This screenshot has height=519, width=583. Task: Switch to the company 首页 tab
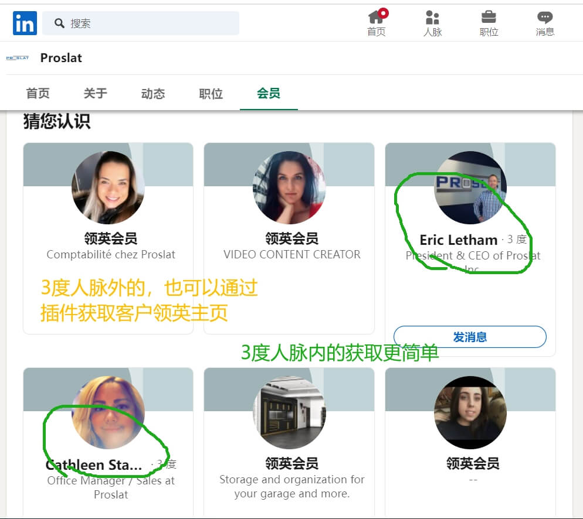pyautogui.click(x=38, y=93)
